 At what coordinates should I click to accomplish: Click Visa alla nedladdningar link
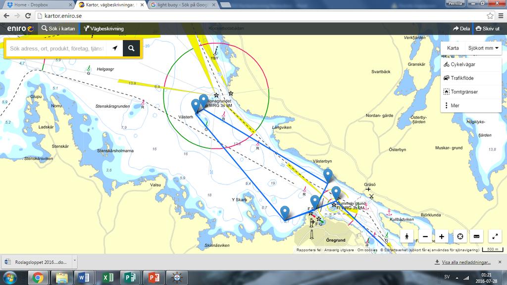466,262
